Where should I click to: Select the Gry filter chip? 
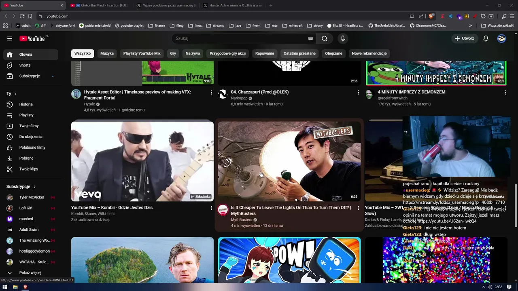coord(173,53)
